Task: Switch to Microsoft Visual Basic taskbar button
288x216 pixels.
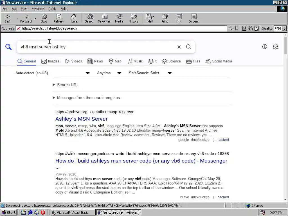Action: (x=73, y=213)
